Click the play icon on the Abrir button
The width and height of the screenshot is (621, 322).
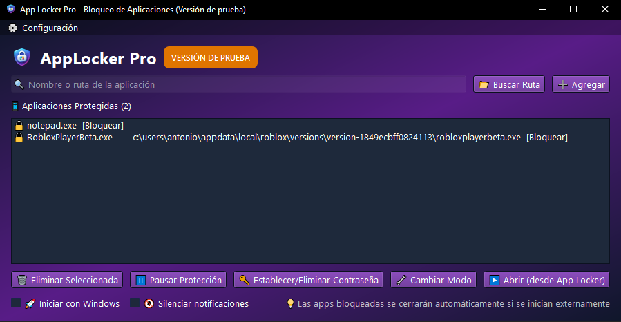tap(495, 281)
